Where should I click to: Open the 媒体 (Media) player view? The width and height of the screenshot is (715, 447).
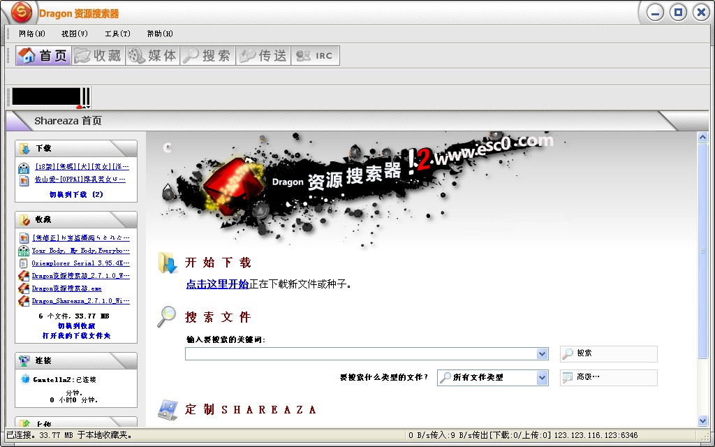pos(152,56)
